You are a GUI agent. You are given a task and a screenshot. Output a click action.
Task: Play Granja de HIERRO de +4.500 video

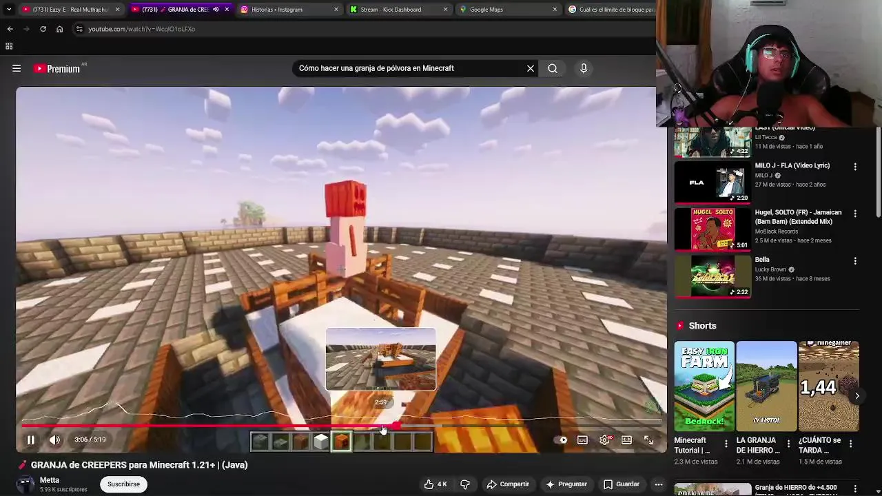(712, 490)
